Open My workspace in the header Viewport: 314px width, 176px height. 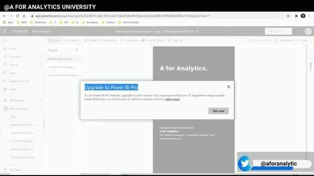click(x=41, y=31)
